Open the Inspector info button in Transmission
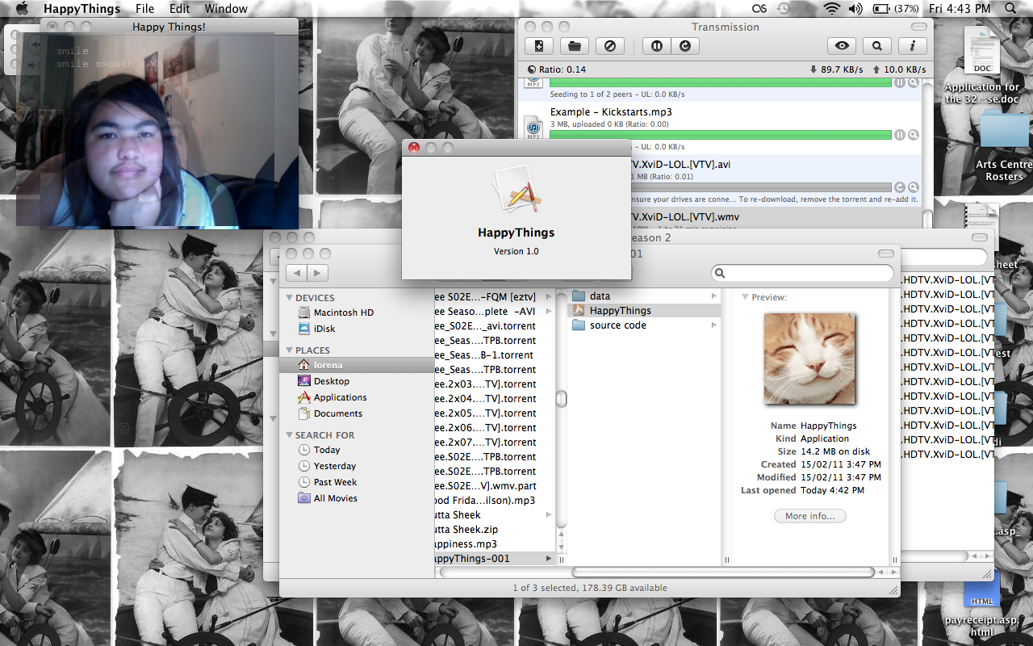 913,46
